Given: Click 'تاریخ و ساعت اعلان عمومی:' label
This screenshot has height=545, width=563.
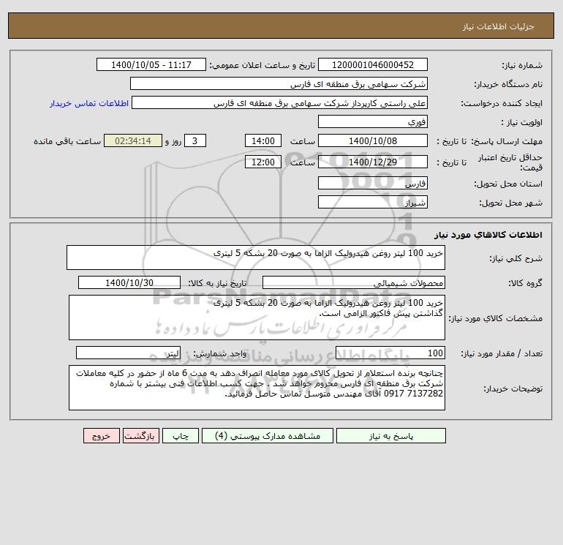Looking at the screenshot, I should click(x=262, y=65).
